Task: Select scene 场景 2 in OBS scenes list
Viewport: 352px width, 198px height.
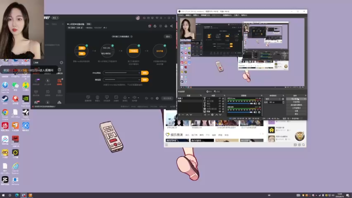Action: pyautogui.click(x=190, y=98)
